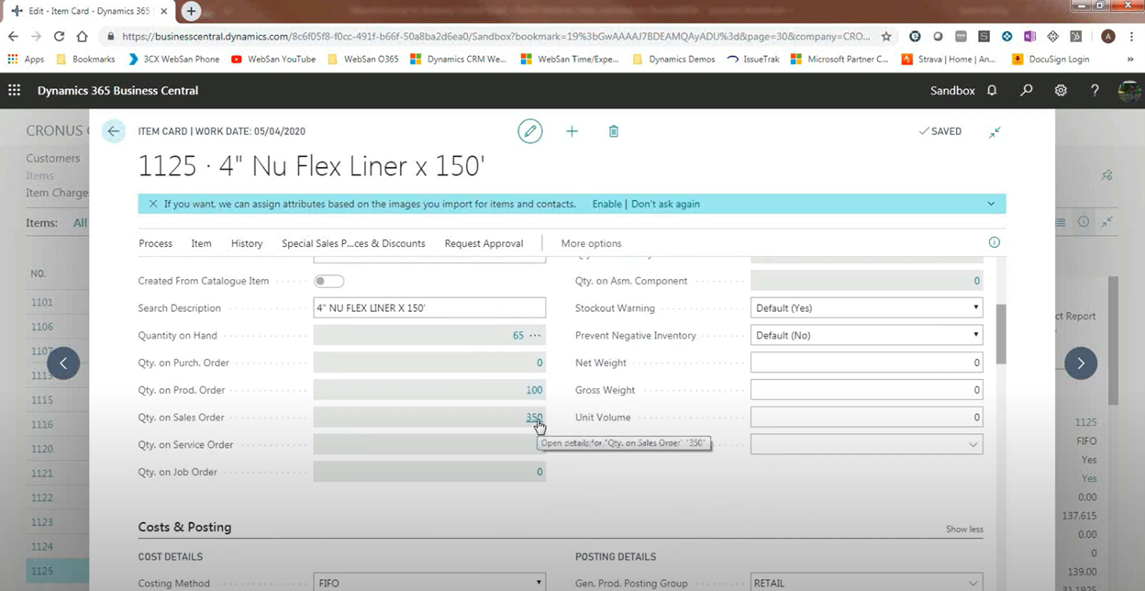
Task: Click the Gross Weight field
Action: tap(866, 390)
